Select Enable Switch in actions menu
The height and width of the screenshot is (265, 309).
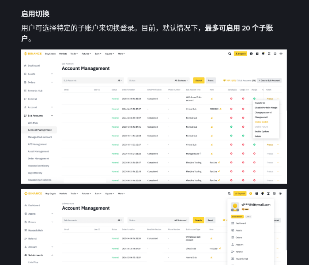261,122
